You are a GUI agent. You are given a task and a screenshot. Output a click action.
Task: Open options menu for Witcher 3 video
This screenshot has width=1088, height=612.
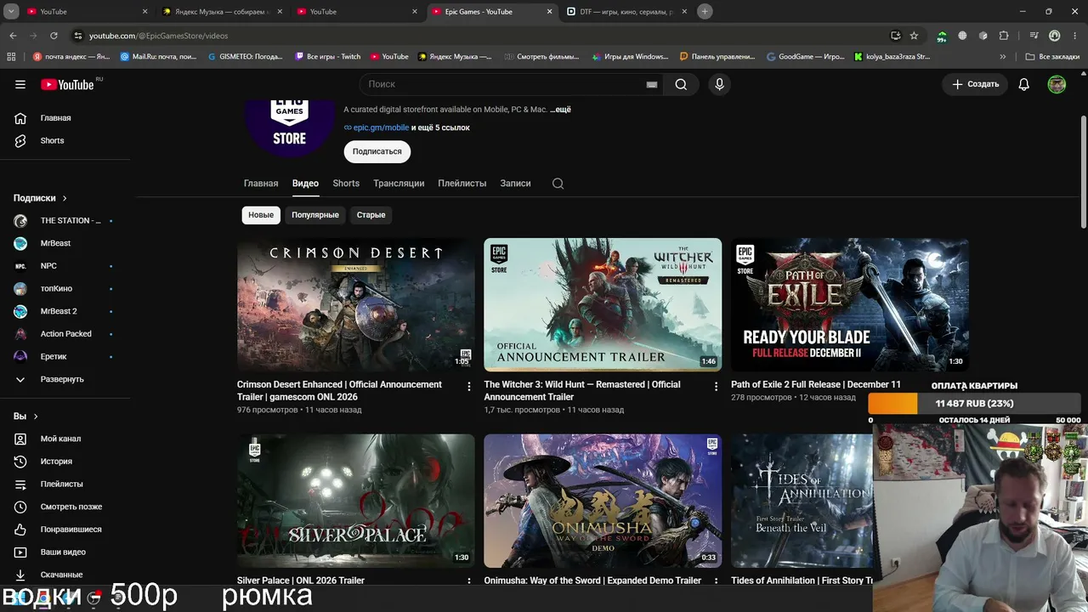[716, 387]
